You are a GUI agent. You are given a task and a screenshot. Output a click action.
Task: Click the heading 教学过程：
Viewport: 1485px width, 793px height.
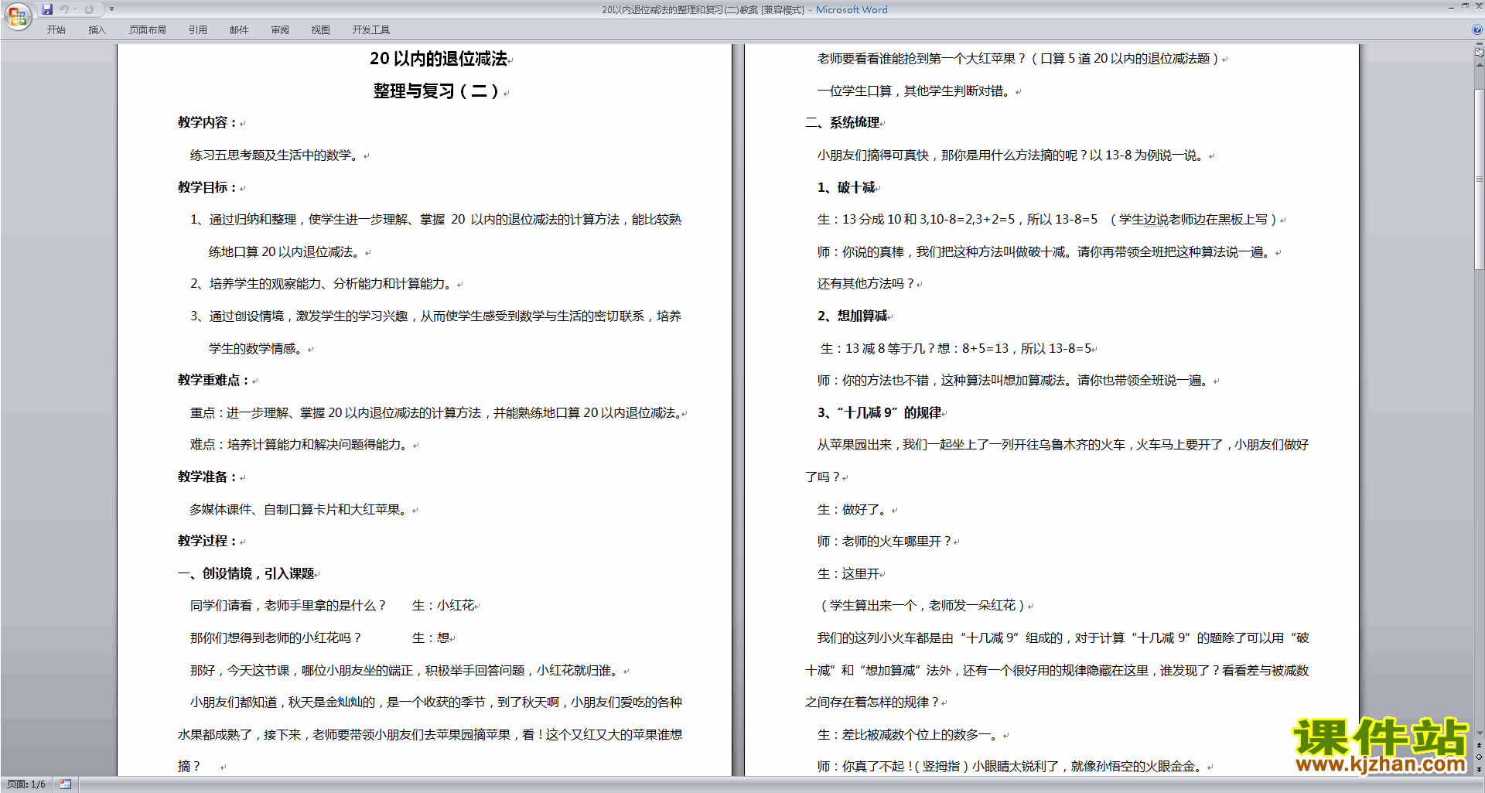(x=207, y=542)
